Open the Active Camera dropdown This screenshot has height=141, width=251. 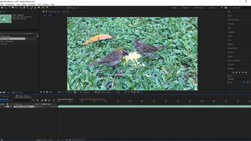click(107, 92)
